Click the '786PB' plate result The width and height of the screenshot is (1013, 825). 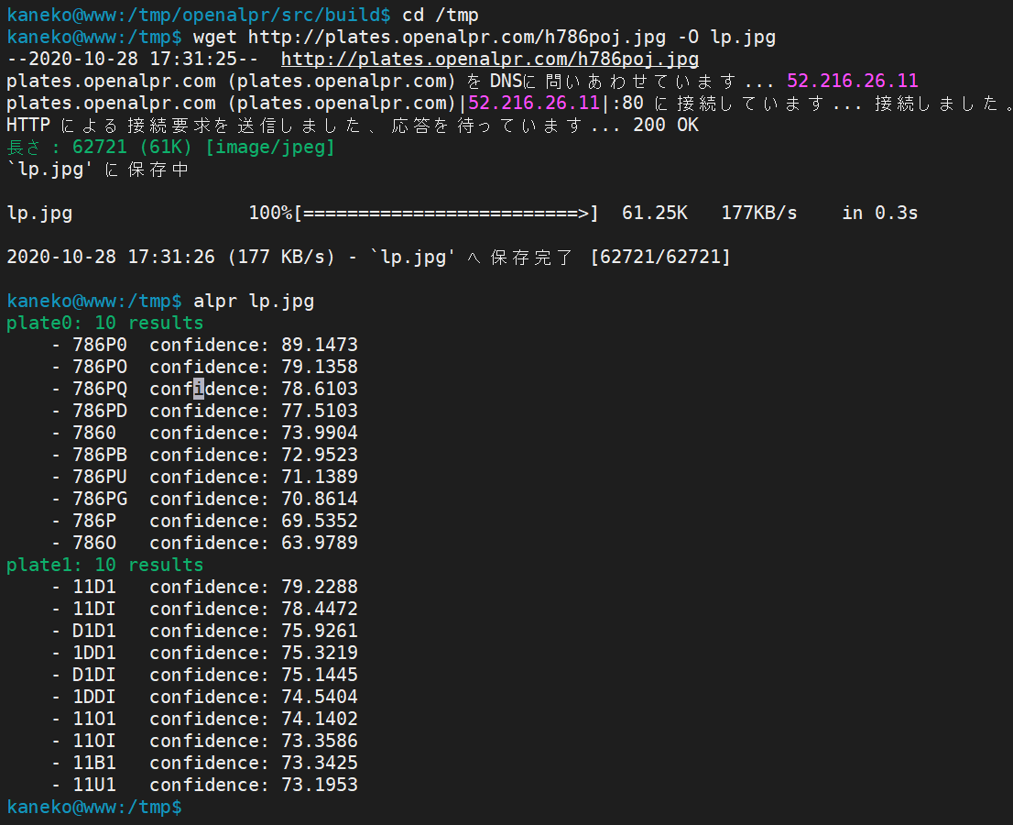(x=100, y=456)
